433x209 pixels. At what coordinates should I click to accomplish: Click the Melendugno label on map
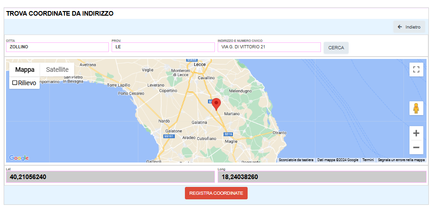[241, 91]
